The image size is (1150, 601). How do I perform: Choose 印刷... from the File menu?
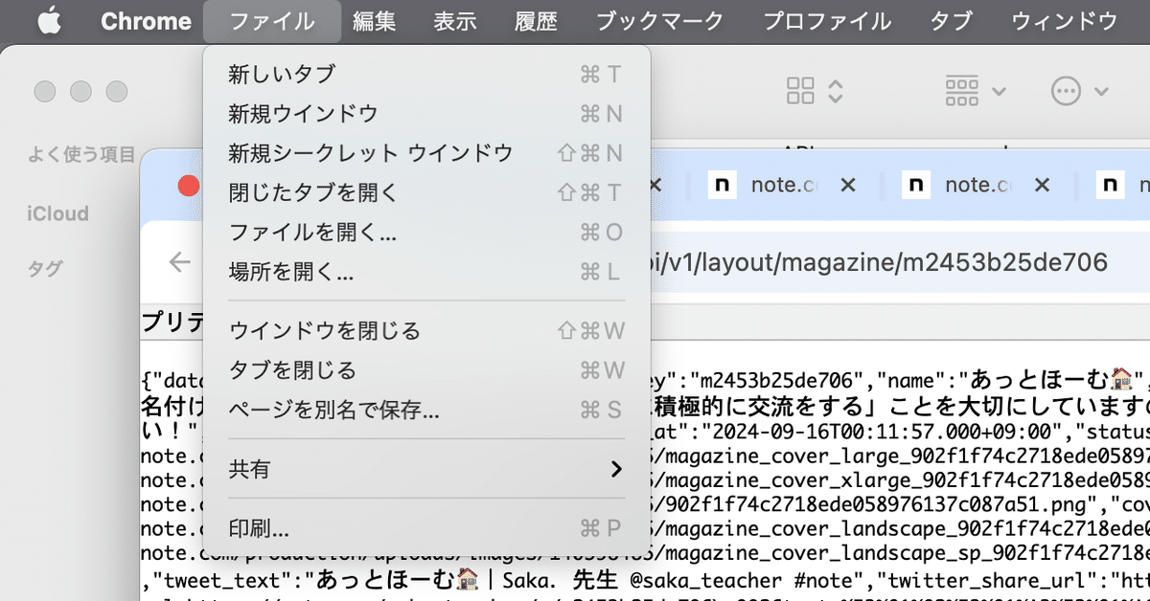[x=427, y=528]
